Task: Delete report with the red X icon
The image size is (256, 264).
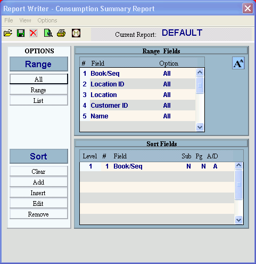Action: point(34,33)
